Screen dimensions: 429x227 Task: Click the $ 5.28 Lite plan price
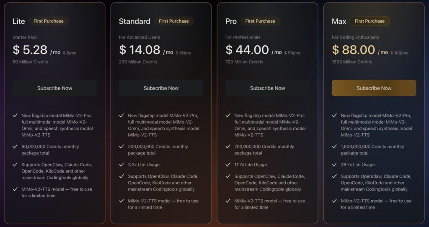point(30,50)
